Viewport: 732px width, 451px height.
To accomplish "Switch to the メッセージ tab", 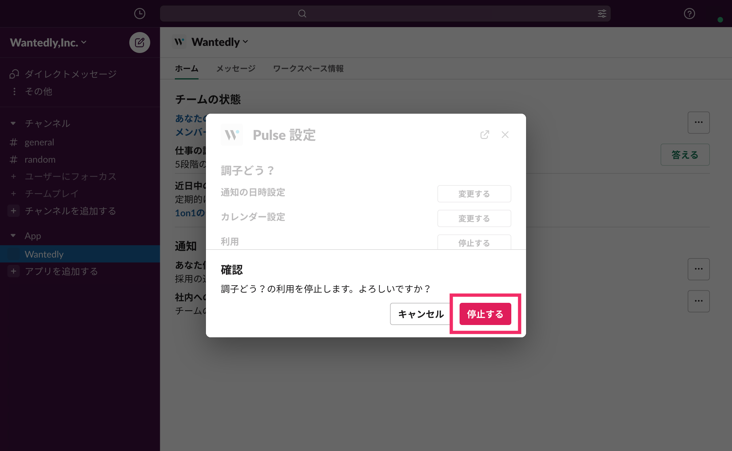I will pyautogui.click(x=236, y=68).
